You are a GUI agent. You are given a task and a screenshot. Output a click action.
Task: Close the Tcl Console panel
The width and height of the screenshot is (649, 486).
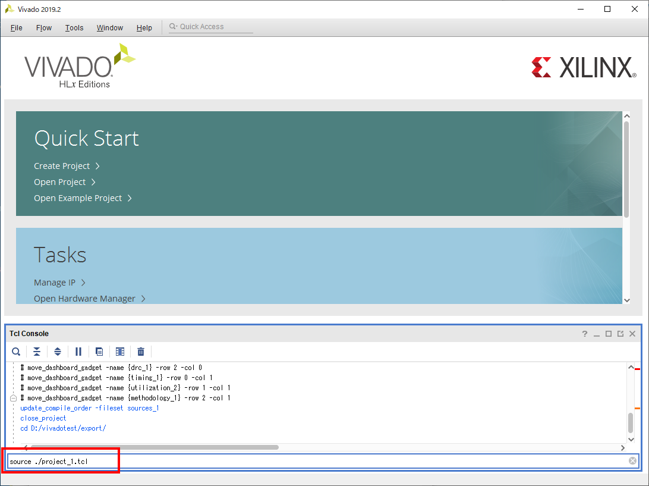coord(632,334)
